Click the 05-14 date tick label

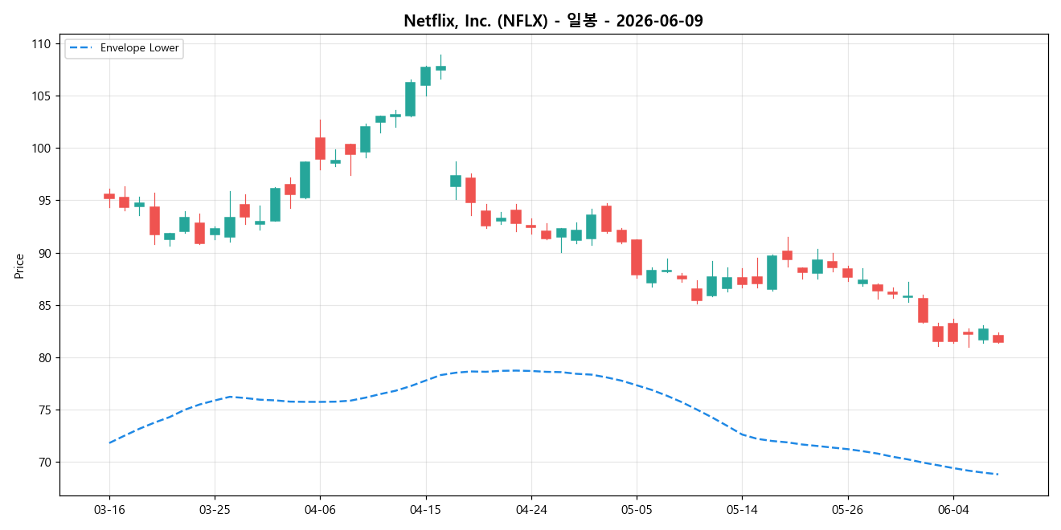(x=742, y=509)
